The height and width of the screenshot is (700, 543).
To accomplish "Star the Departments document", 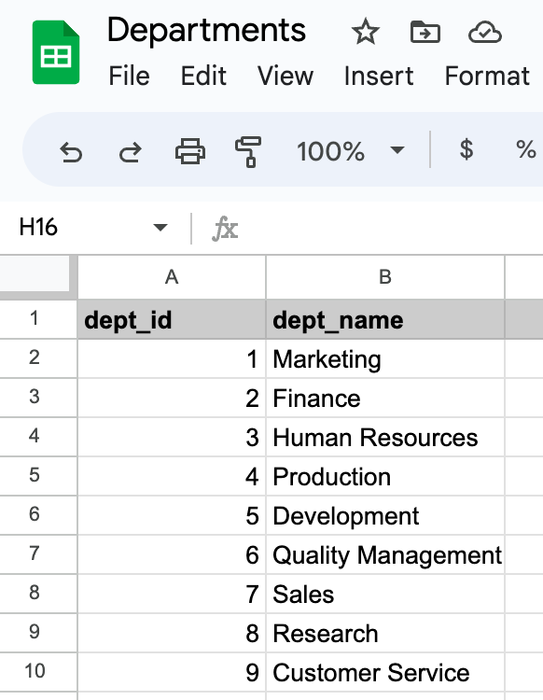I will [x=366, y=32].
